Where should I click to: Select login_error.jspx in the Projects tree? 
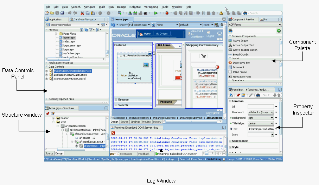[x=72, y=46]
